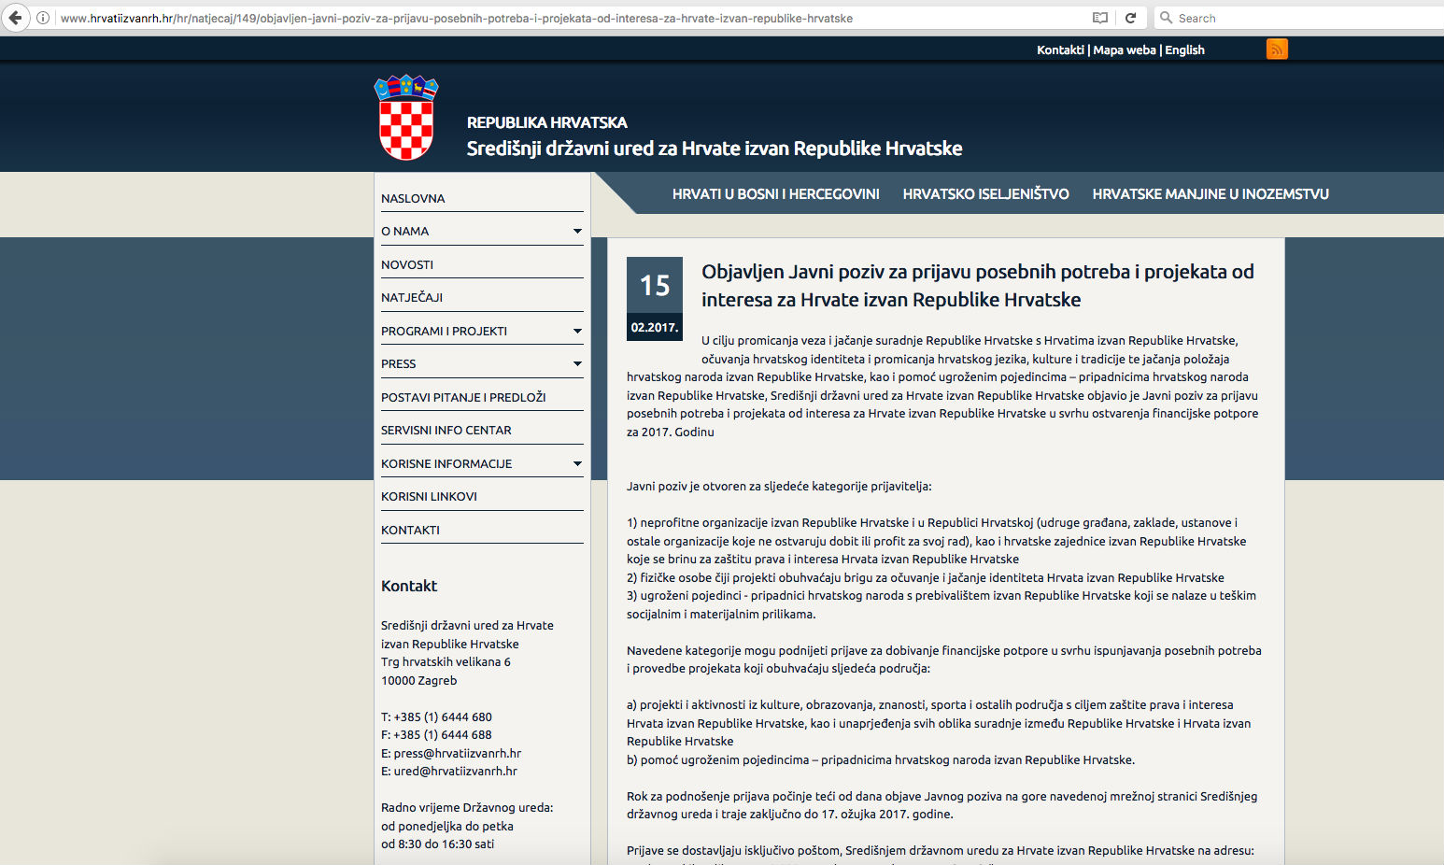Select HRVATSKE MANJINE U INOZEMSTVU menu
The width and height of the screenshot is (1444, 865).
tap(1210, 194)
